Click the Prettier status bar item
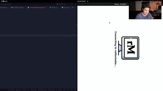 pos(59,90)
